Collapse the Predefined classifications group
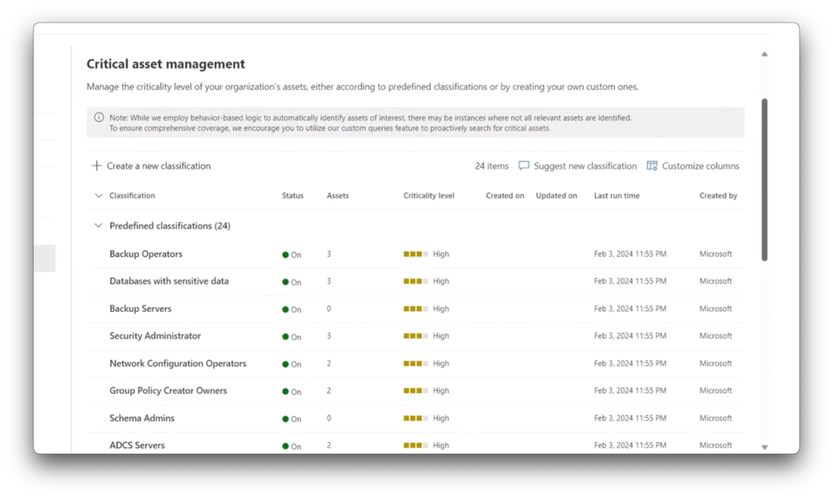This screenshot has height=498, width=833. coord(98,226)
